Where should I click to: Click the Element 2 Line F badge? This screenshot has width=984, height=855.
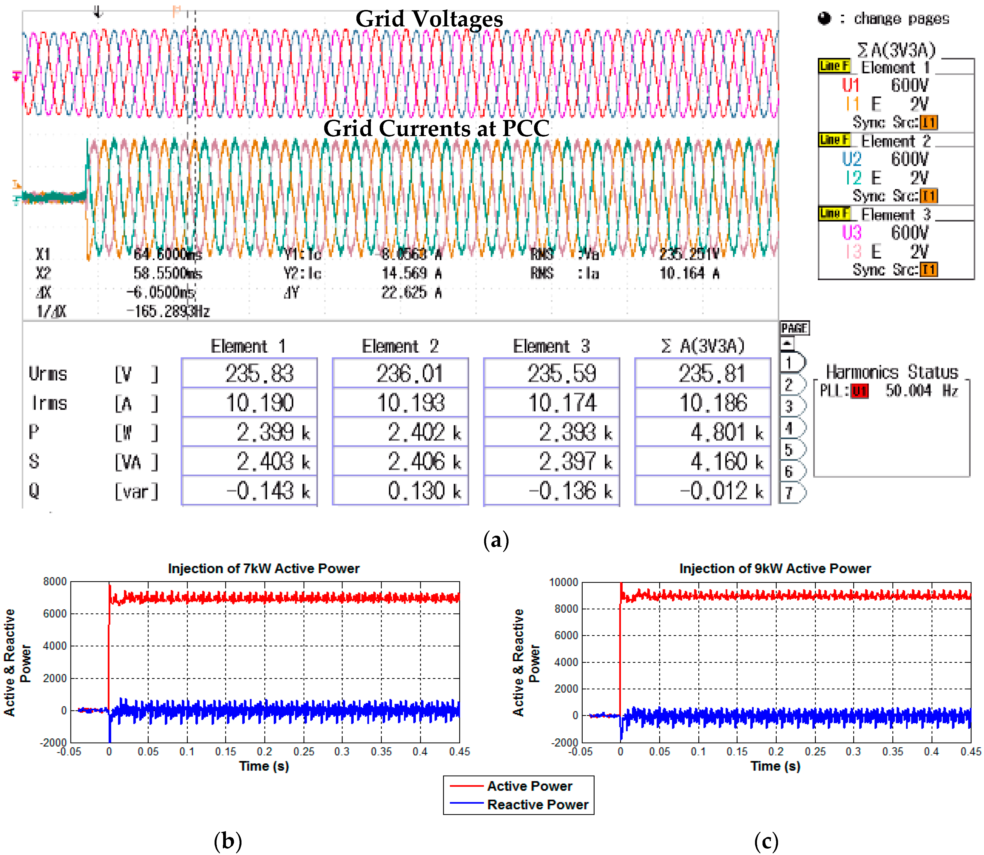[834, 140]
